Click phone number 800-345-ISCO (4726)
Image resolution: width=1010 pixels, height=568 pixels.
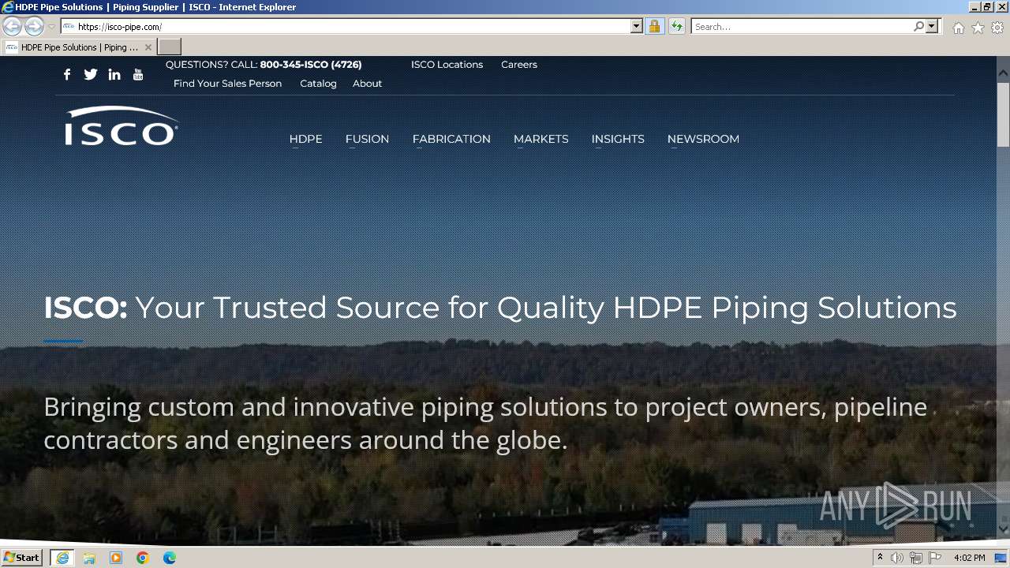(x=311, y=65)
